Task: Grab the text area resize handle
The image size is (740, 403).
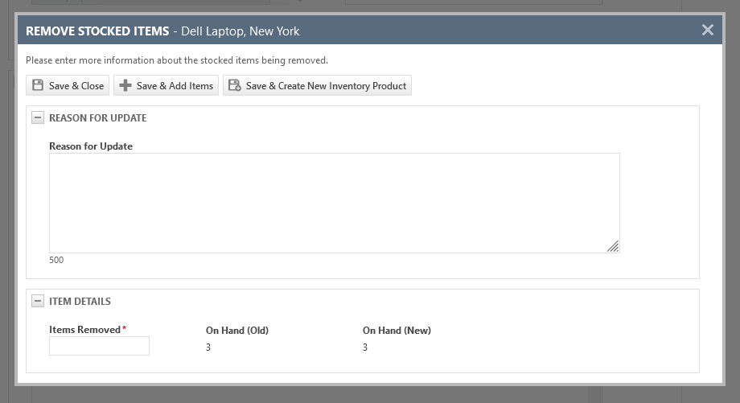Action: coord(613,246)
